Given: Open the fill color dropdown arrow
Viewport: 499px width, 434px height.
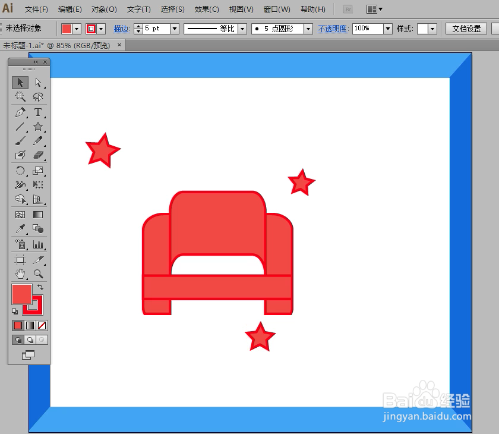Looking at the screenshot, I should click(x=77, y=29).
